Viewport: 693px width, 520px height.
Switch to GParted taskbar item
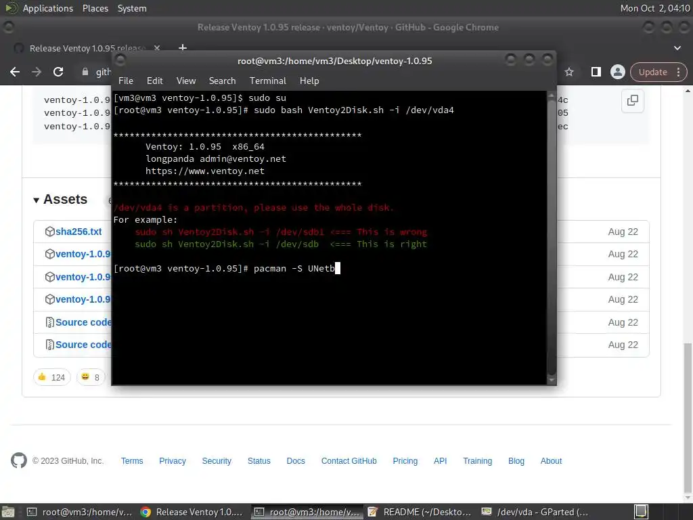pos(535,512)
